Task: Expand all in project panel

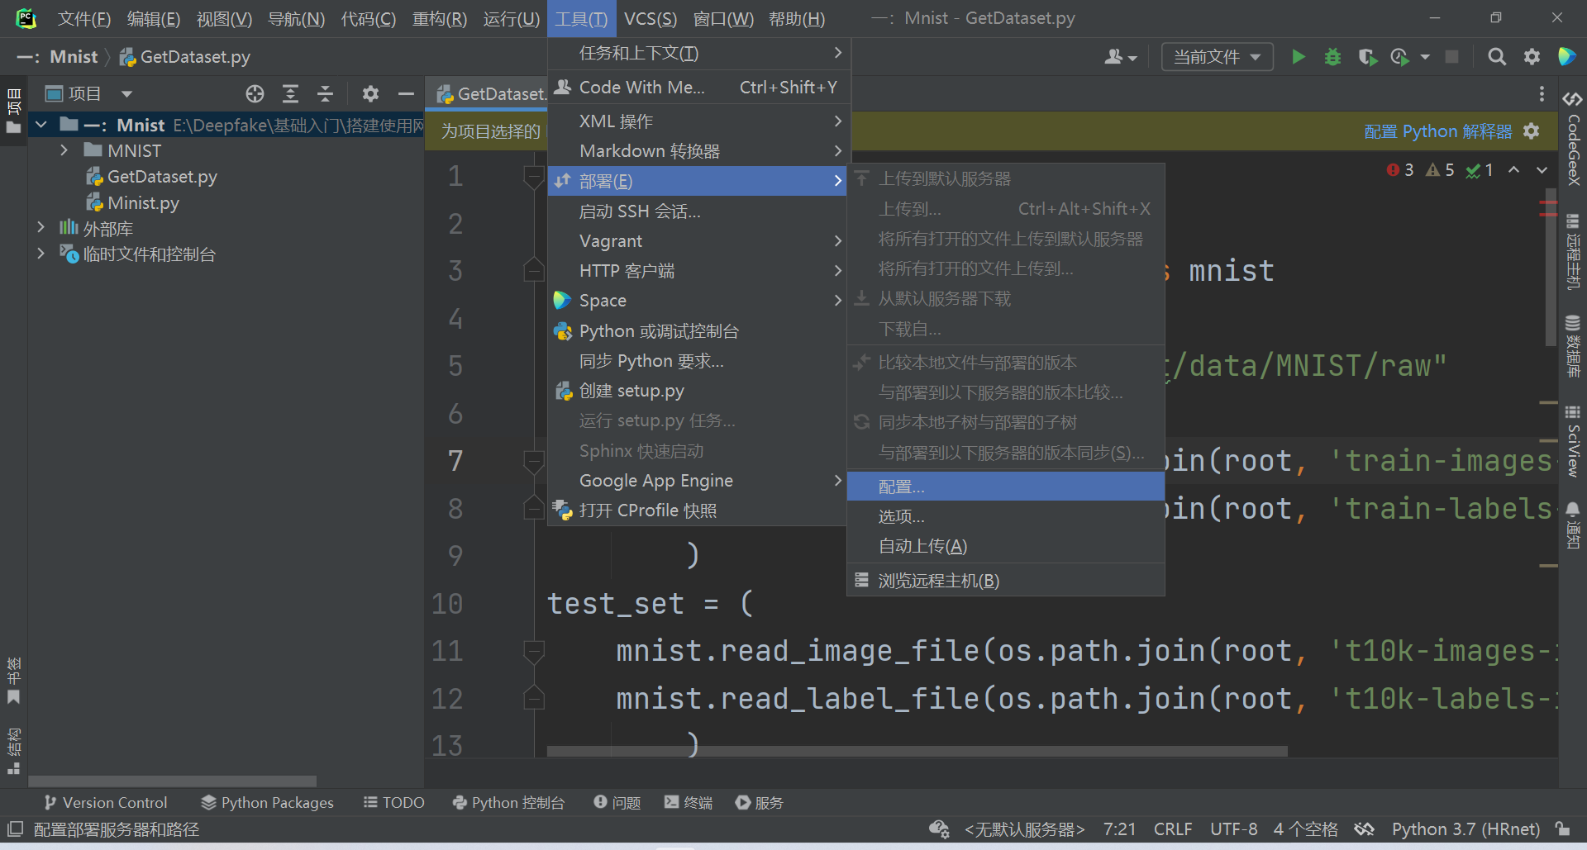Action: (x=290, y=93)
